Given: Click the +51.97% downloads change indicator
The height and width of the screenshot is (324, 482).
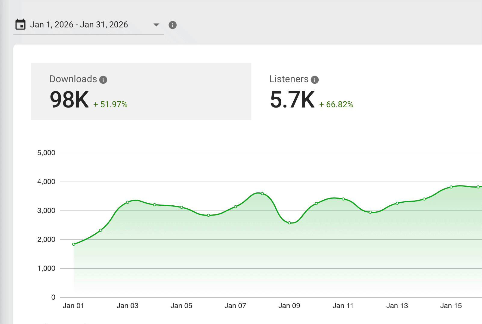Looking at the screenshot, I should [110, 104].
